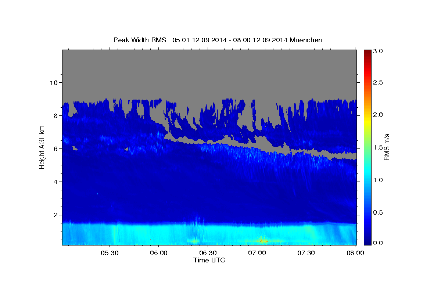Click the 'Muenchen' station name in title
Screen dimensions: 441x294
tap(306, 40)
